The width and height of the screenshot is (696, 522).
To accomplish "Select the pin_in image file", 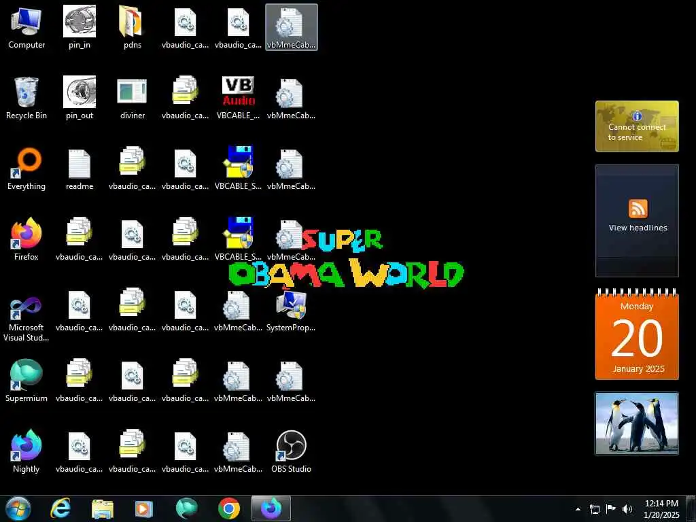I will 80,27.
